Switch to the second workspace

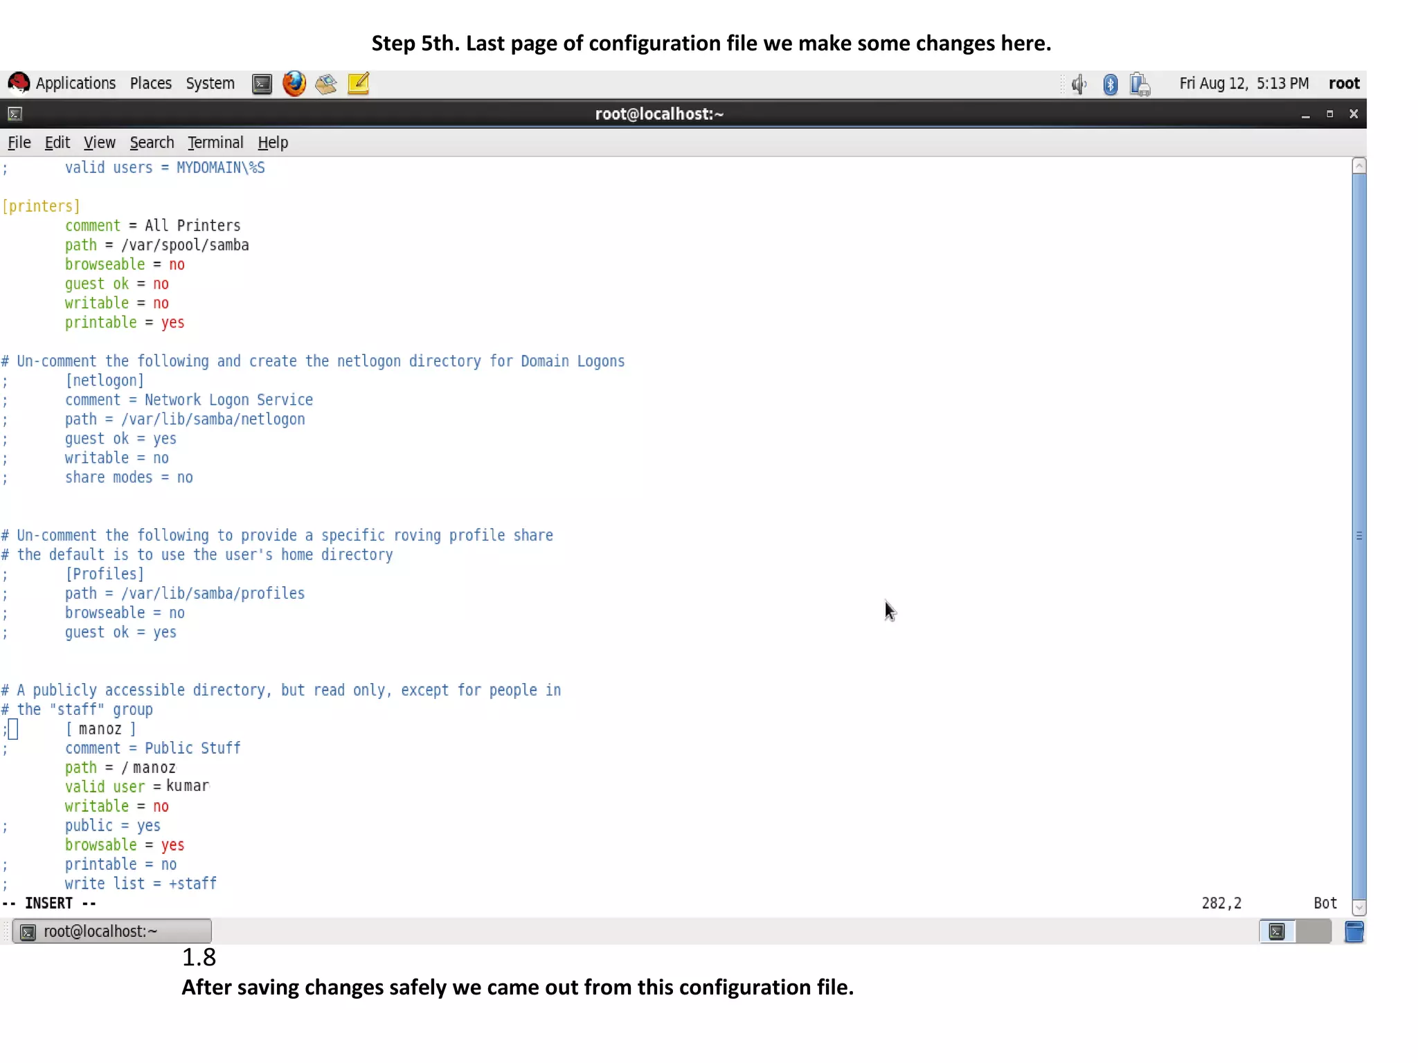(1313, 932)
